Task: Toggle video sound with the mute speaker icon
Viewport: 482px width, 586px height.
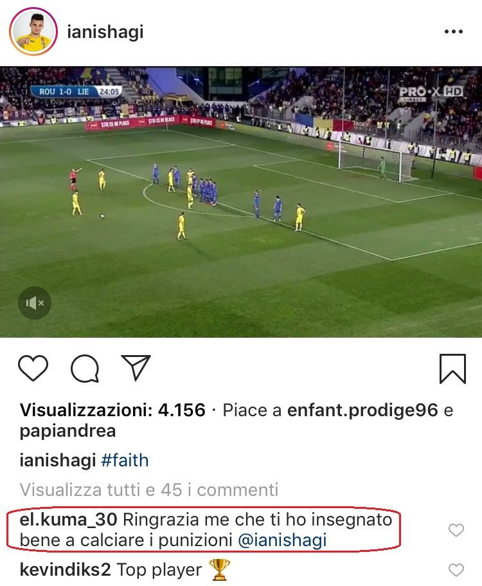Action: [x=34, y=303]
